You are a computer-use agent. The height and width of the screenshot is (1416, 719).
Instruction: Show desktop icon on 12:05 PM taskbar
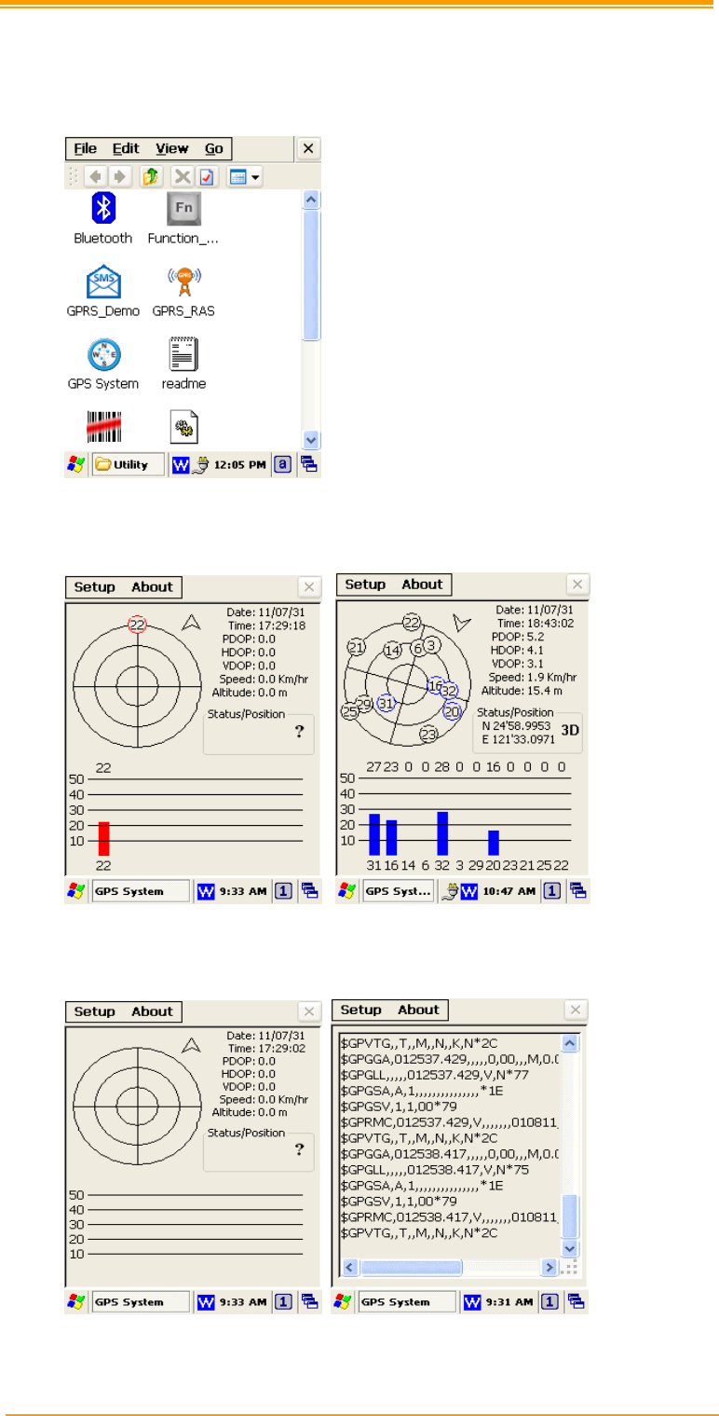pos(309,464)
